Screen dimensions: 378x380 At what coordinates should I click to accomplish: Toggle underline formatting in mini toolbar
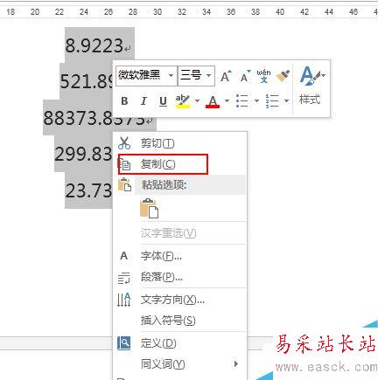[x=163, y=101]
